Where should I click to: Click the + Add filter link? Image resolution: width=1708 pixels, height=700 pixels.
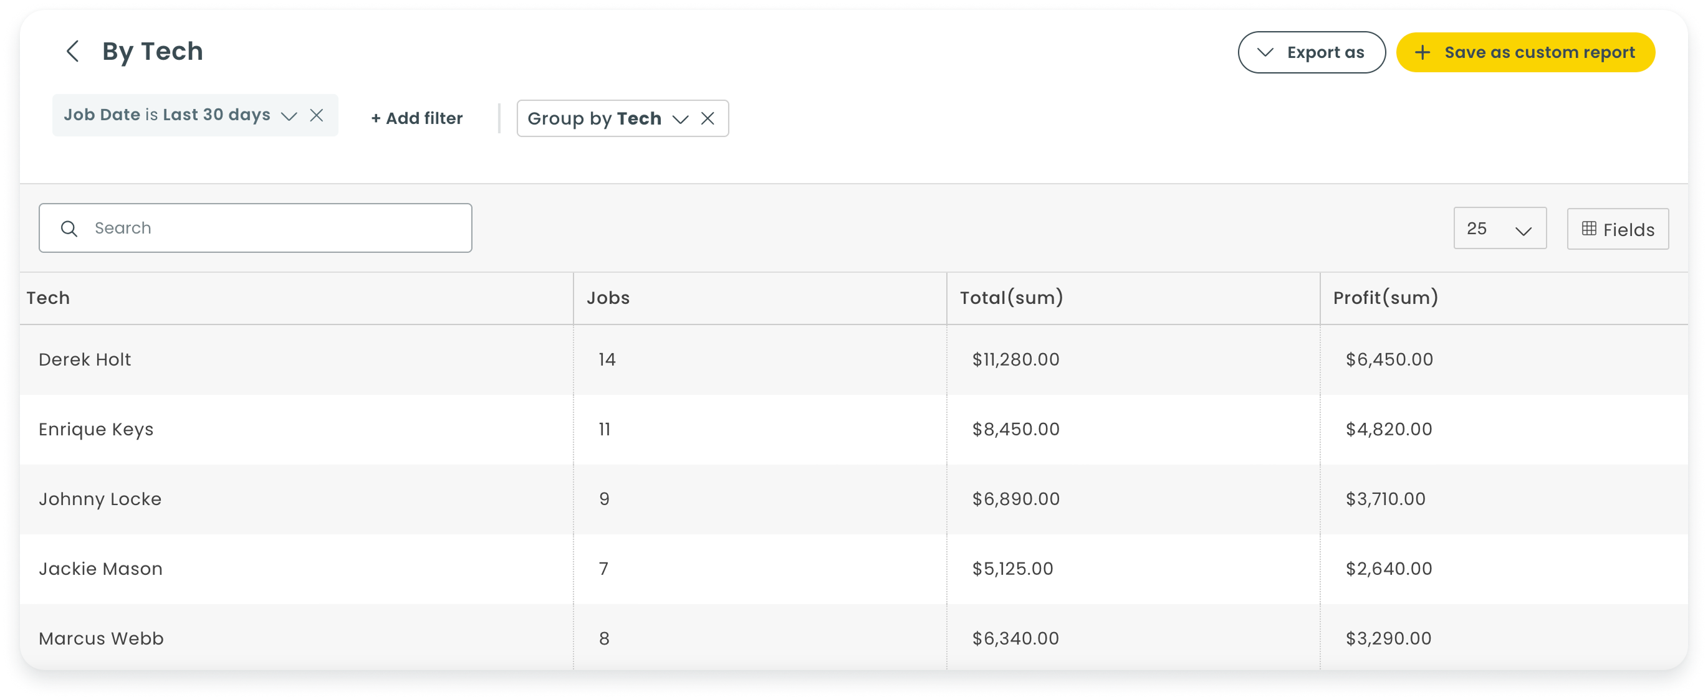(416, 118)
